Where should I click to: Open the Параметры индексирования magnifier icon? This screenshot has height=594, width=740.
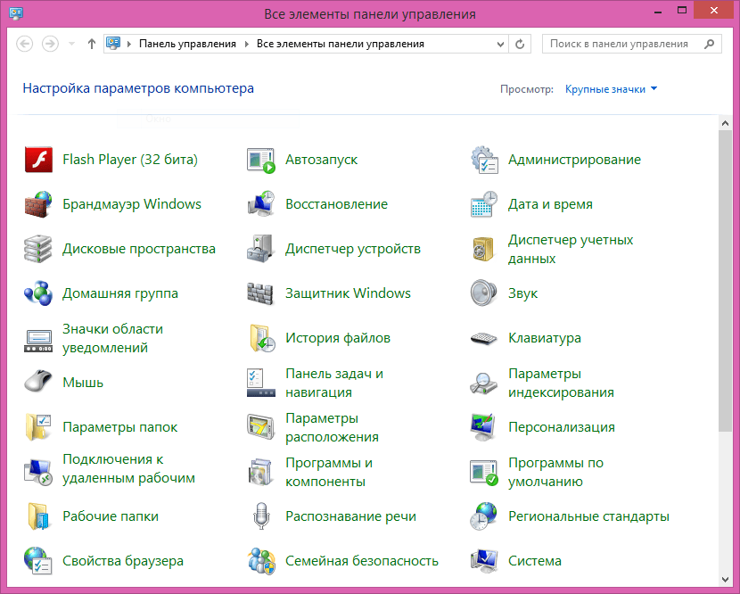[x=484, y=383]
